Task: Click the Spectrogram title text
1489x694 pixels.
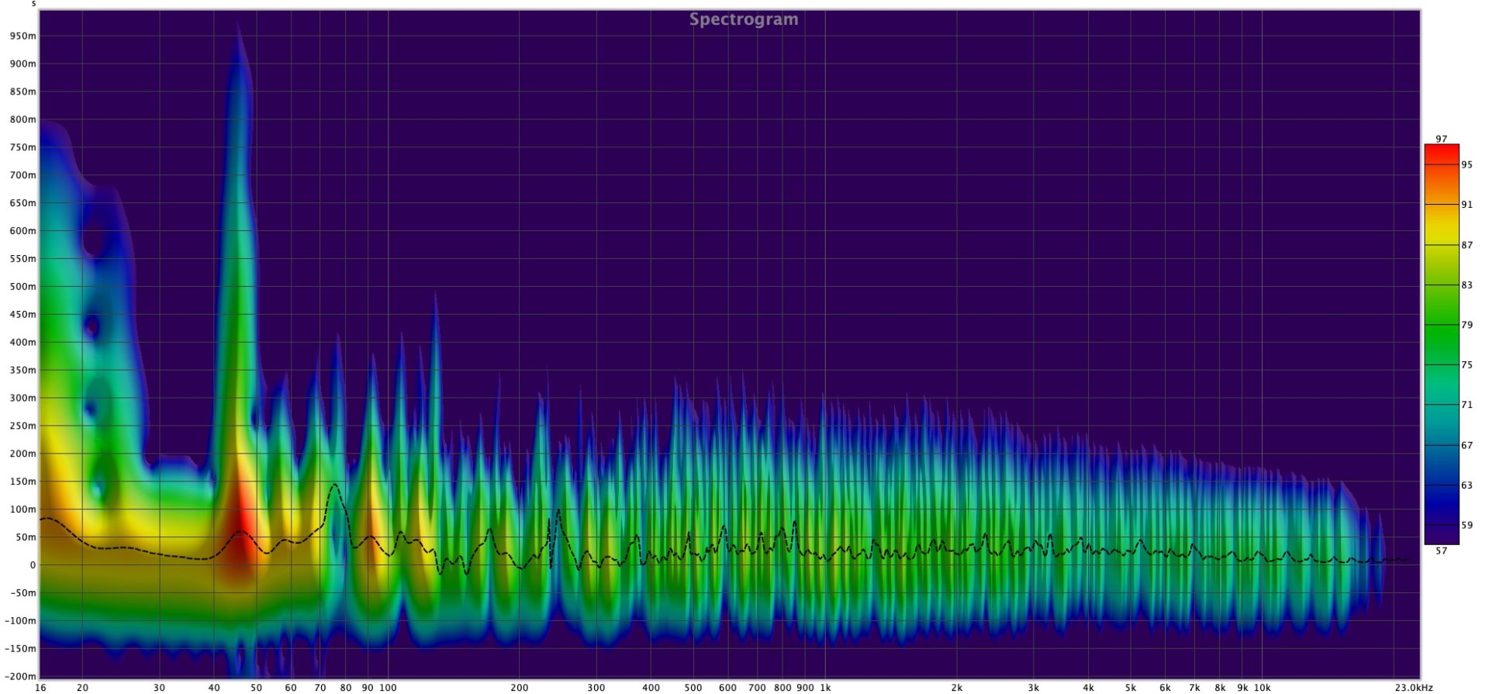Action: tap(743, 19)
